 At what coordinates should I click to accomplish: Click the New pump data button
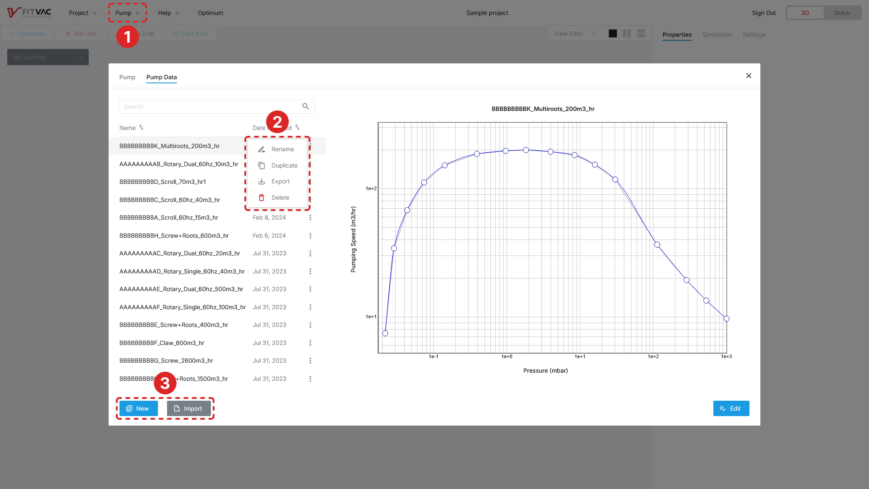coord(138,408)
